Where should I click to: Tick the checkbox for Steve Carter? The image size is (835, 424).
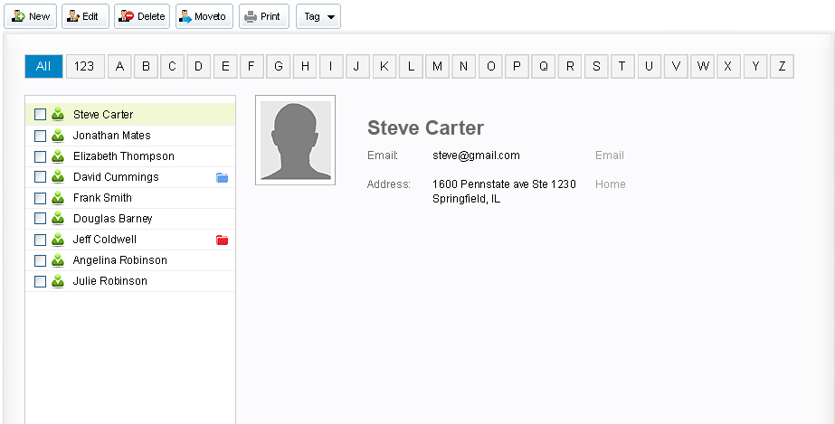point(40,115)
